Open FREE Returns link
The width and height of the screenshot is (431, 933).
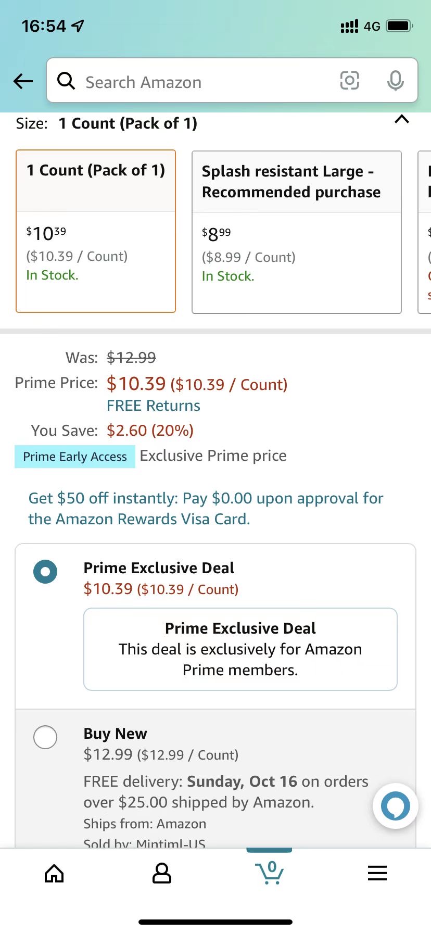tap(154, 406)
